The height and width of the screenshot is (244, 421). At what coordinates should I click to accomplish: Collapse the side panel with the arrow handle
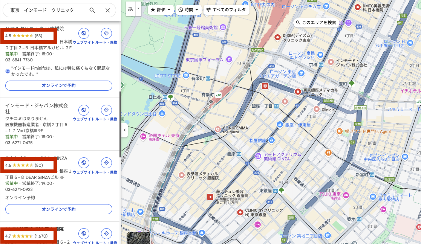tap(124, 130)
